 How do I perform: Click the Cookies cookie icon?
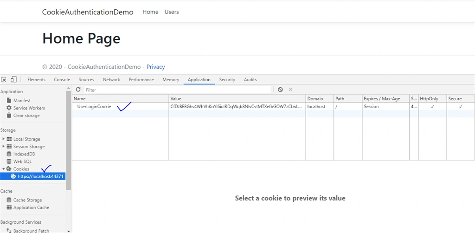[9, 169]
